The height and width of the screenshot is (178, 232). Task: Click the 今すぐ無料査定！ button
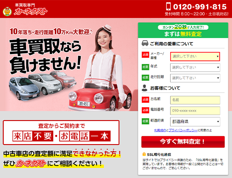click(183, 142)
